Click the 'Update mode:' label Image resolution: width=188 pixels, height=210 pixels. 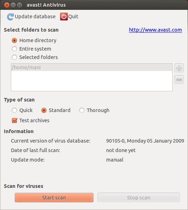pos(28,160)
